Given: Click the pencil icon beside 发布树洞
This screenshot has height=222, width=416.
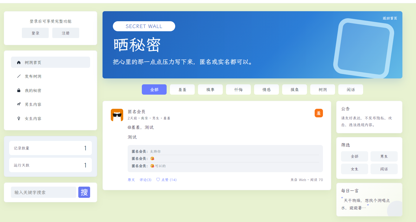Looking at the screenshot, I should 19,76.
